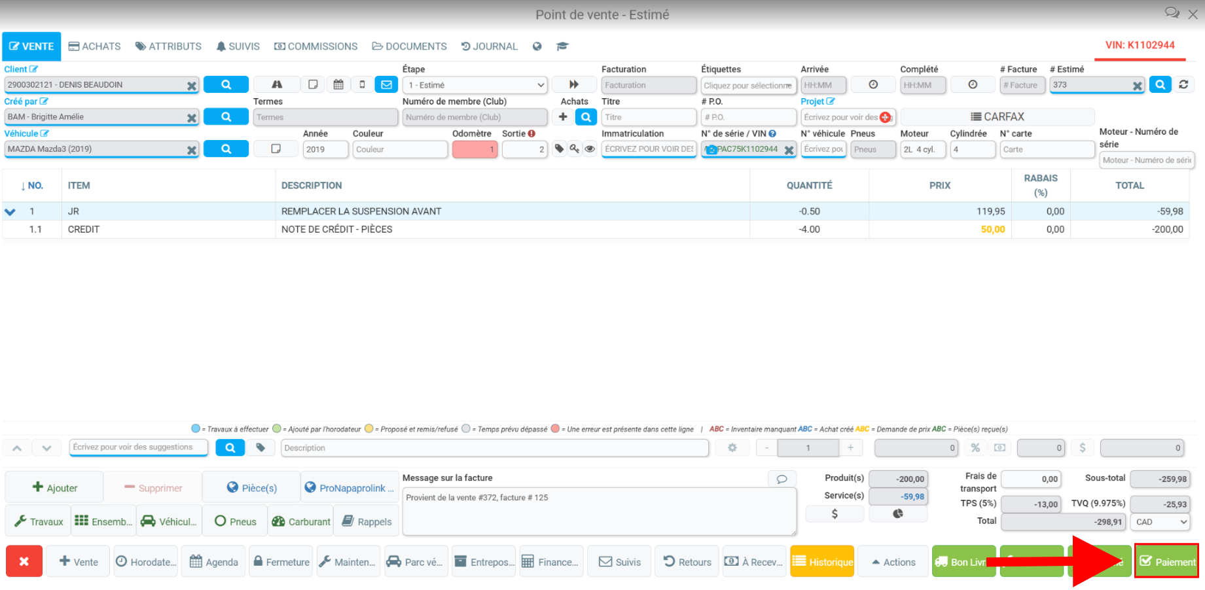Increase quantity with plus stepper
1205x590 pixels.
[850, 447]
